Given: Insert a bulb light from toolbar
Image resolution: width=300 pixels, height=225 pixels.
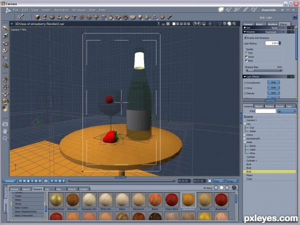Looking at the screenshot, I should (x=140, y=17).
